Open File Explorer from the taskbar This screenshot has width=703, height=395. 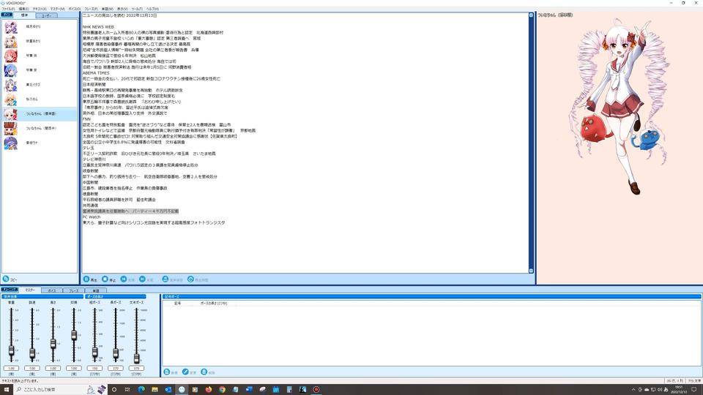click(155, 389)
